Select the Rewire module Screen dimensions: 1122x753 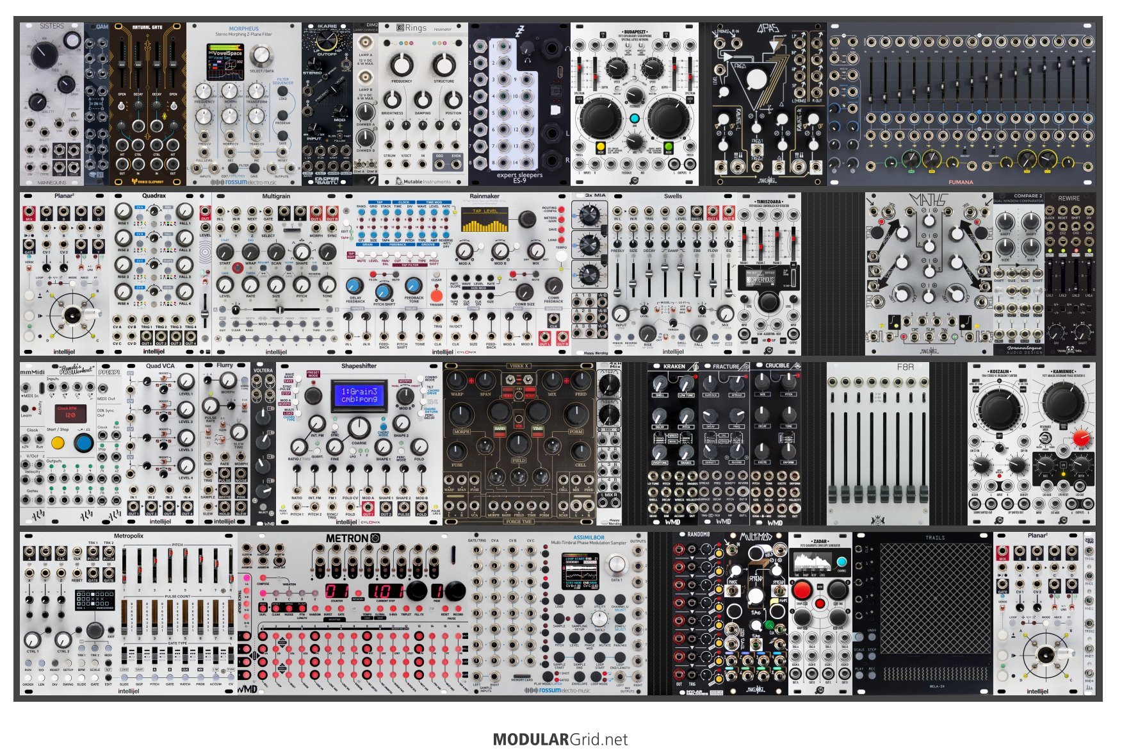(x=1069, y=274)
